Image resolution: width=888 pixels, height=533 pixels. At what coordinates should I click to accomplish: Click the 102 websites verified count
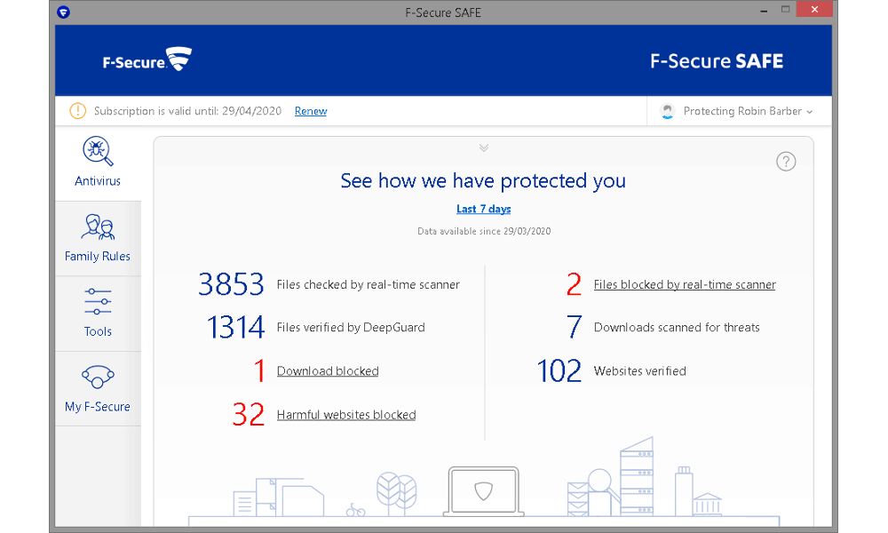(x=559, y=371)
